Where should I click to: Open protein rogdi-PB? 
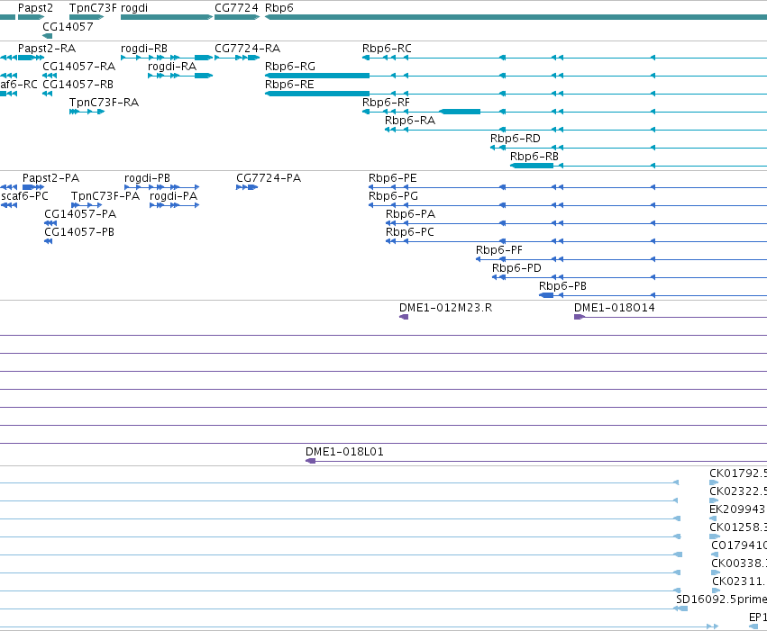click(x=147, y=178)
